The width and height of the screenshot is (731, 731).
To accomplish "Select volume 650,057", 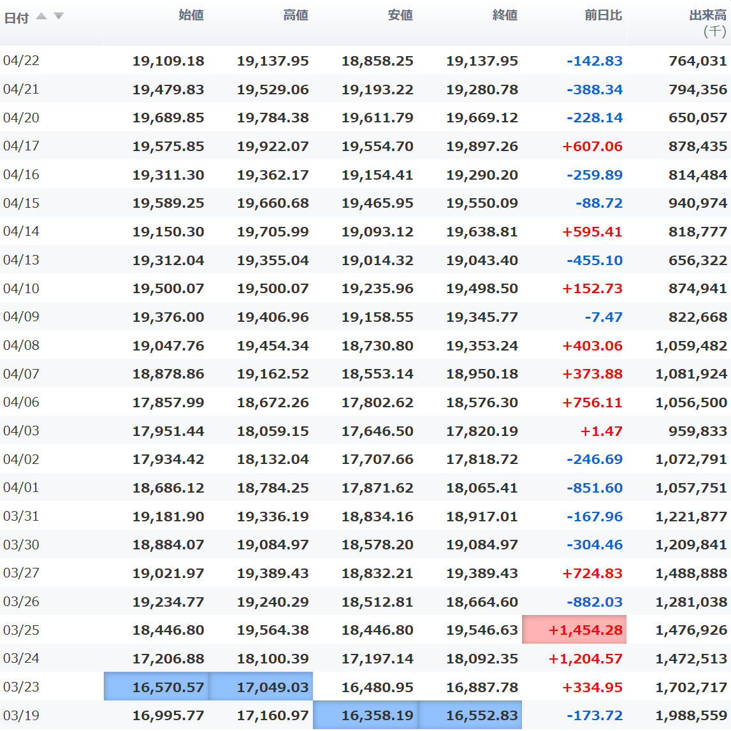I will tap(698, 118).
